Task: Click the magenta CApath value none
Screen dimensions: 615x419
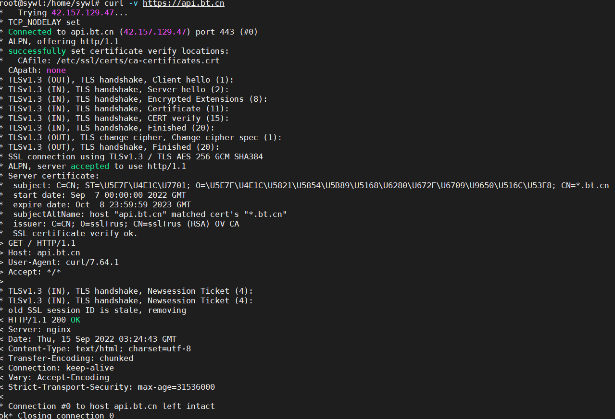Action: (56, 70)
